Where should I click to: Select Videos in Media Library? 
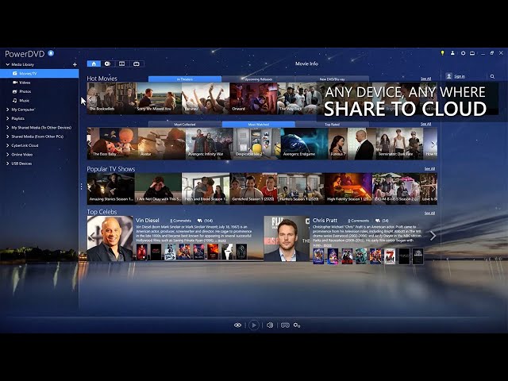click(39, 83)
